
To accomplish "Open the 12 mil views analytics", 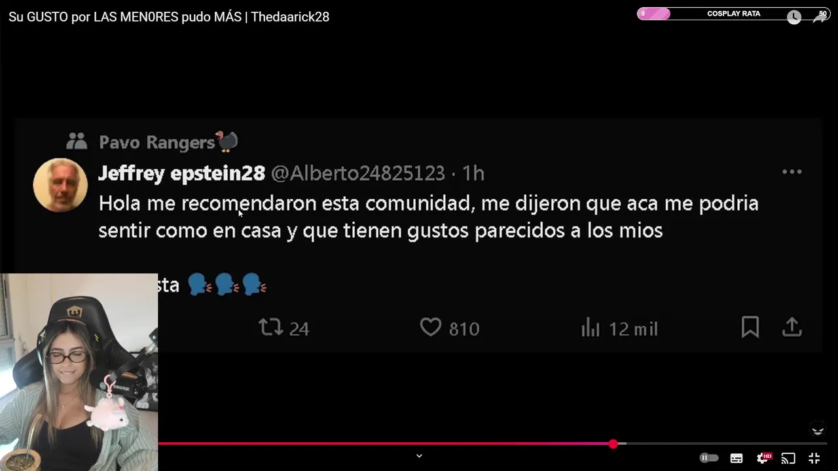I will coord(619,327).
